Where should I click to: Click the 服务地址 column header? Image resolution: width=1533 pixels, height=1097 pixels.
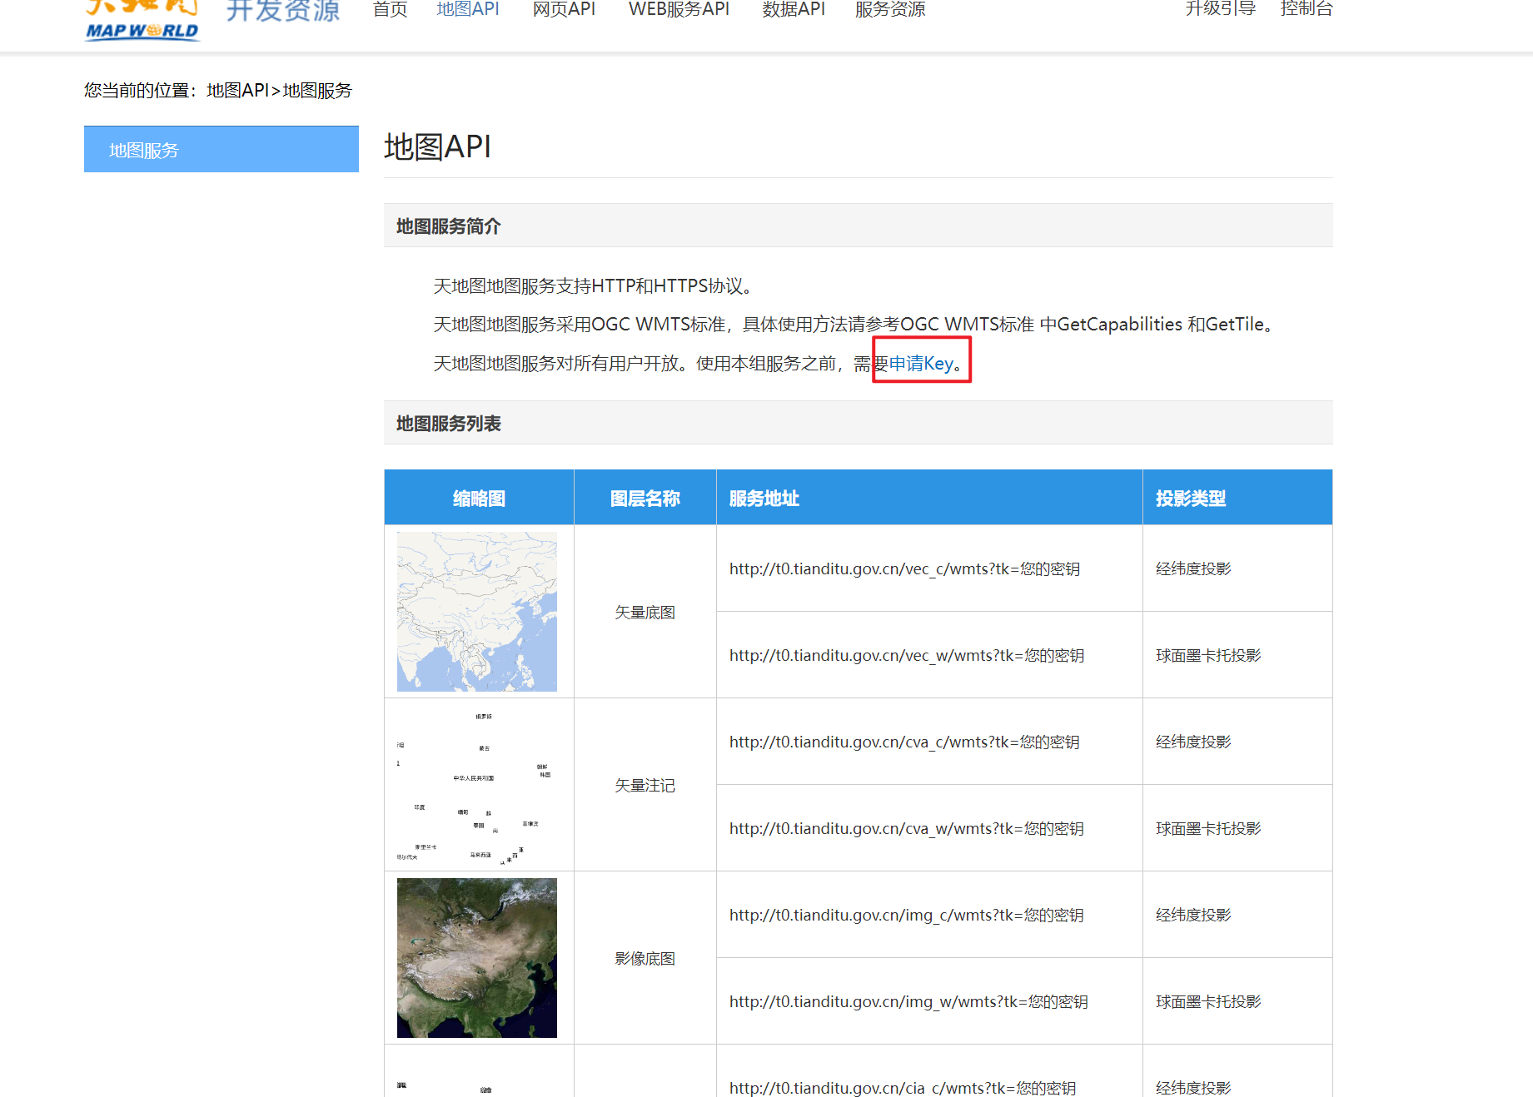929,498
